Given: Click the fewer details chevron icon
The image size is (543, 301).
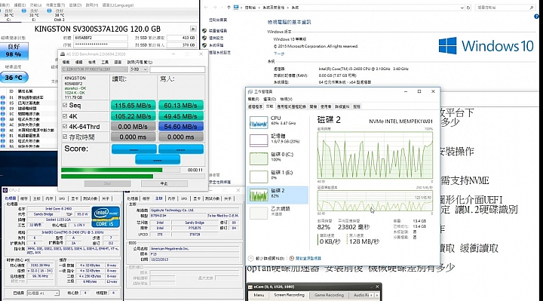Looking at the screenshot, I should point(250,259).
